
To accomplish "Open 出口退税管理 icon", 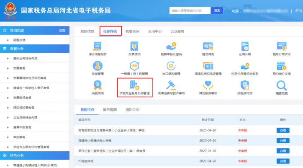I will 171,66.
